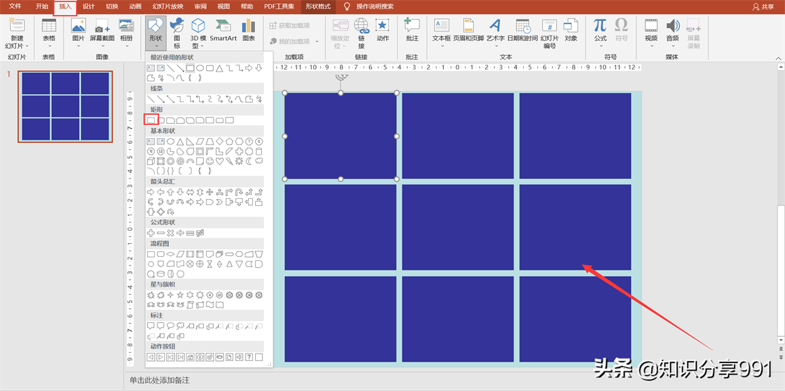Click 单击此处添加备注 notes area
The image size is (785, 391).
pos(160,380)
